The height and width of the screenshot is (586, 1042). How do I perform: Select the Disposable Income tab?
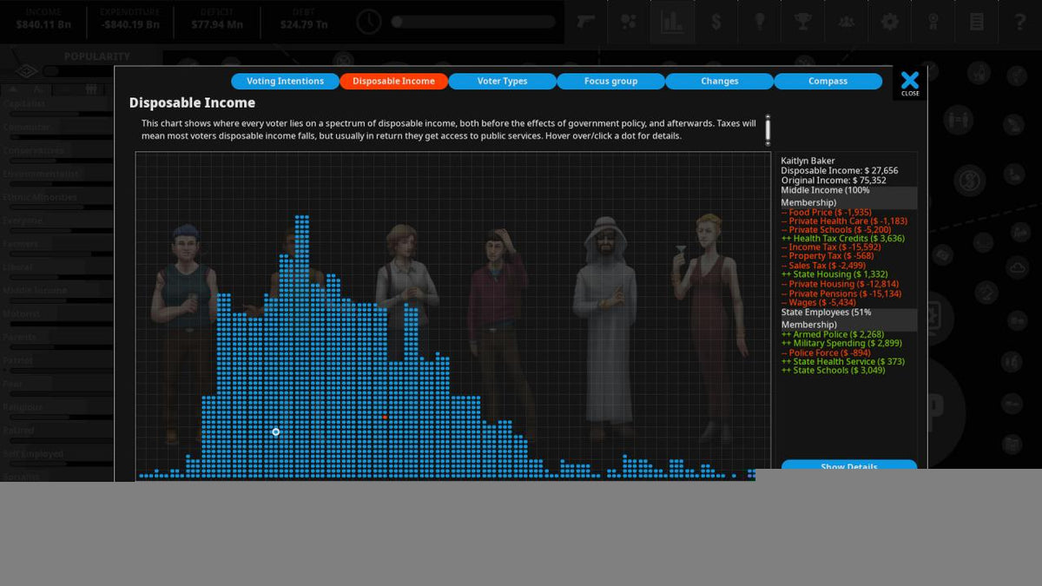393,81
